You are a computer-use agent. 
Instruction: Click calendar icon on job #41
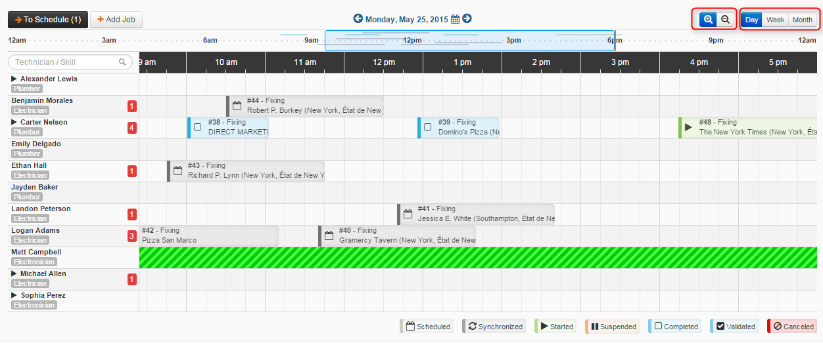tap(408, 214)
